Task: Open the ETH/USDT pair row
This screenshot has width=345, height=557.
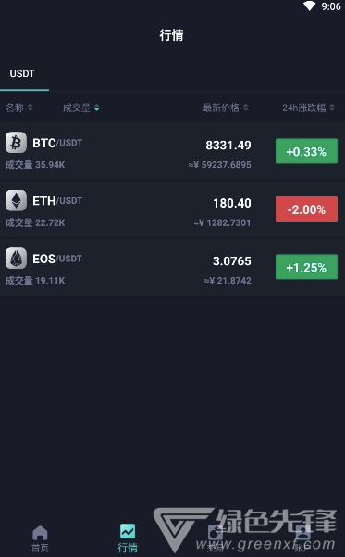Action: pyautogui.click(x=172, y=209)
